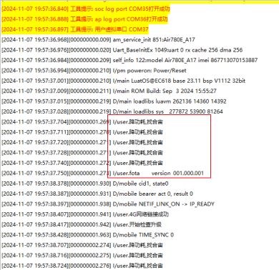Click the 'I/pm poweron: Power/Reset' log line
Screen dimensions: 279x270
[94, 71]
